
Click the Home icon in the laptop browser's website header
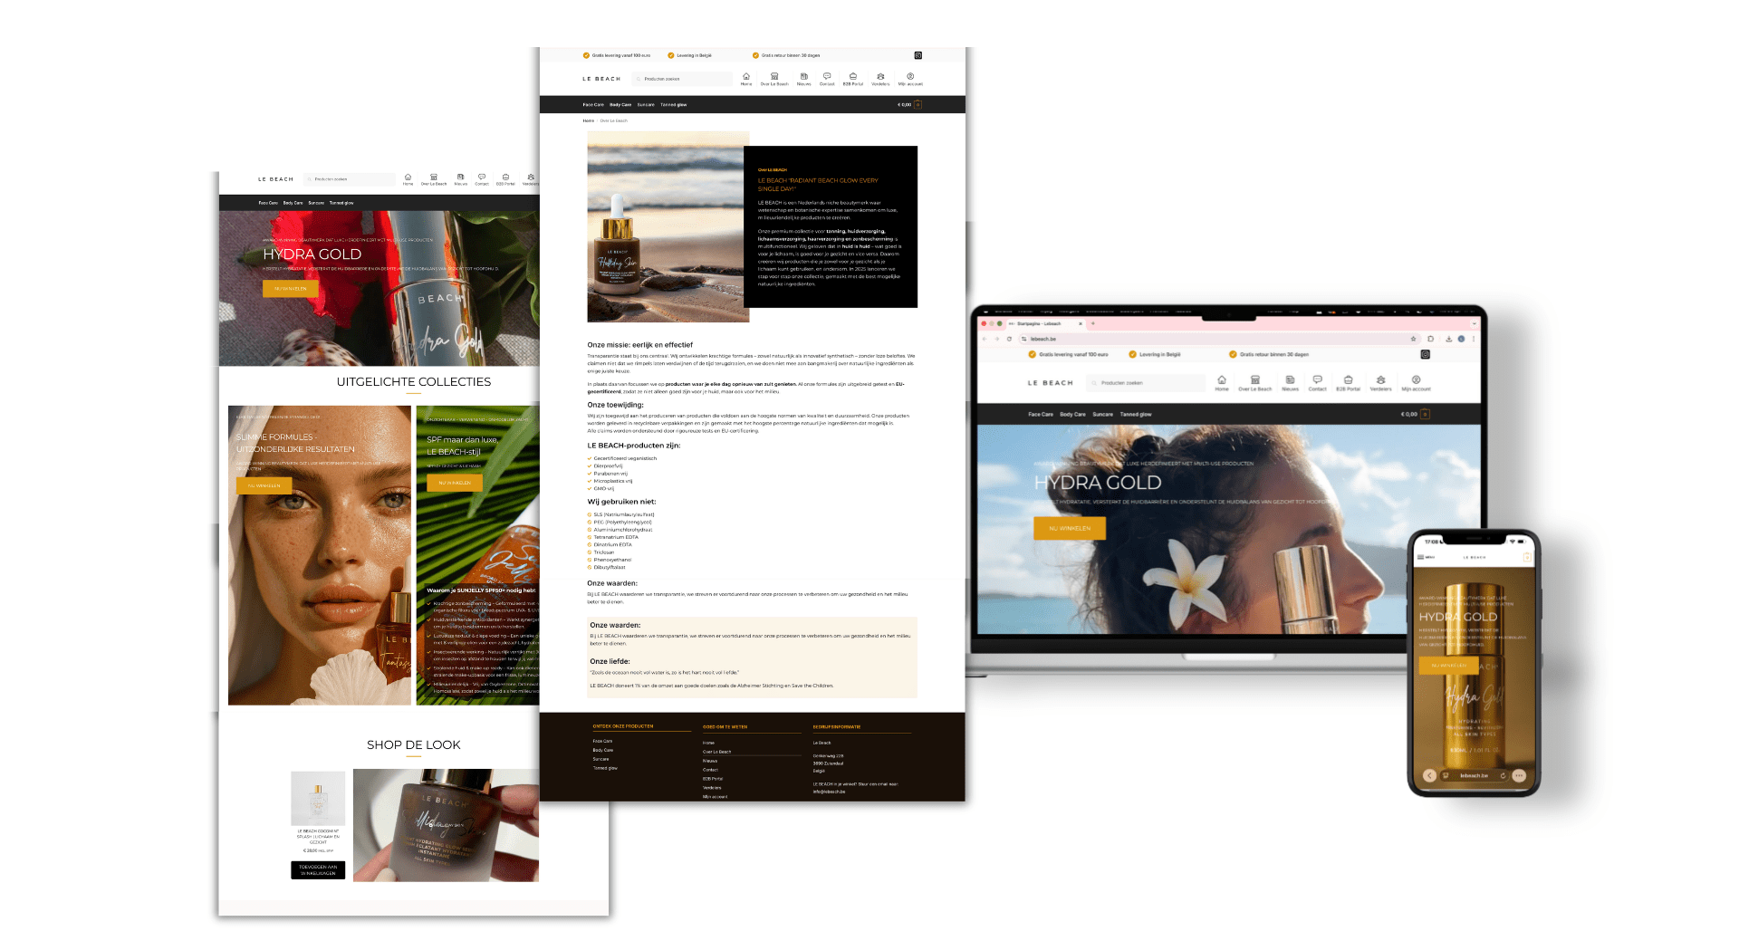(1221, 381)
